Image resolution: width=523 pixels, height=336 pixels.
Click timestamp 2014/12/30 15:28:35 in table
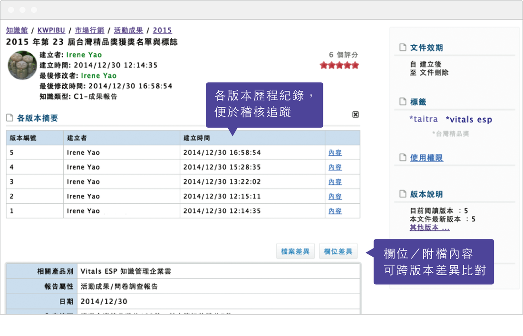click(222, 167)
